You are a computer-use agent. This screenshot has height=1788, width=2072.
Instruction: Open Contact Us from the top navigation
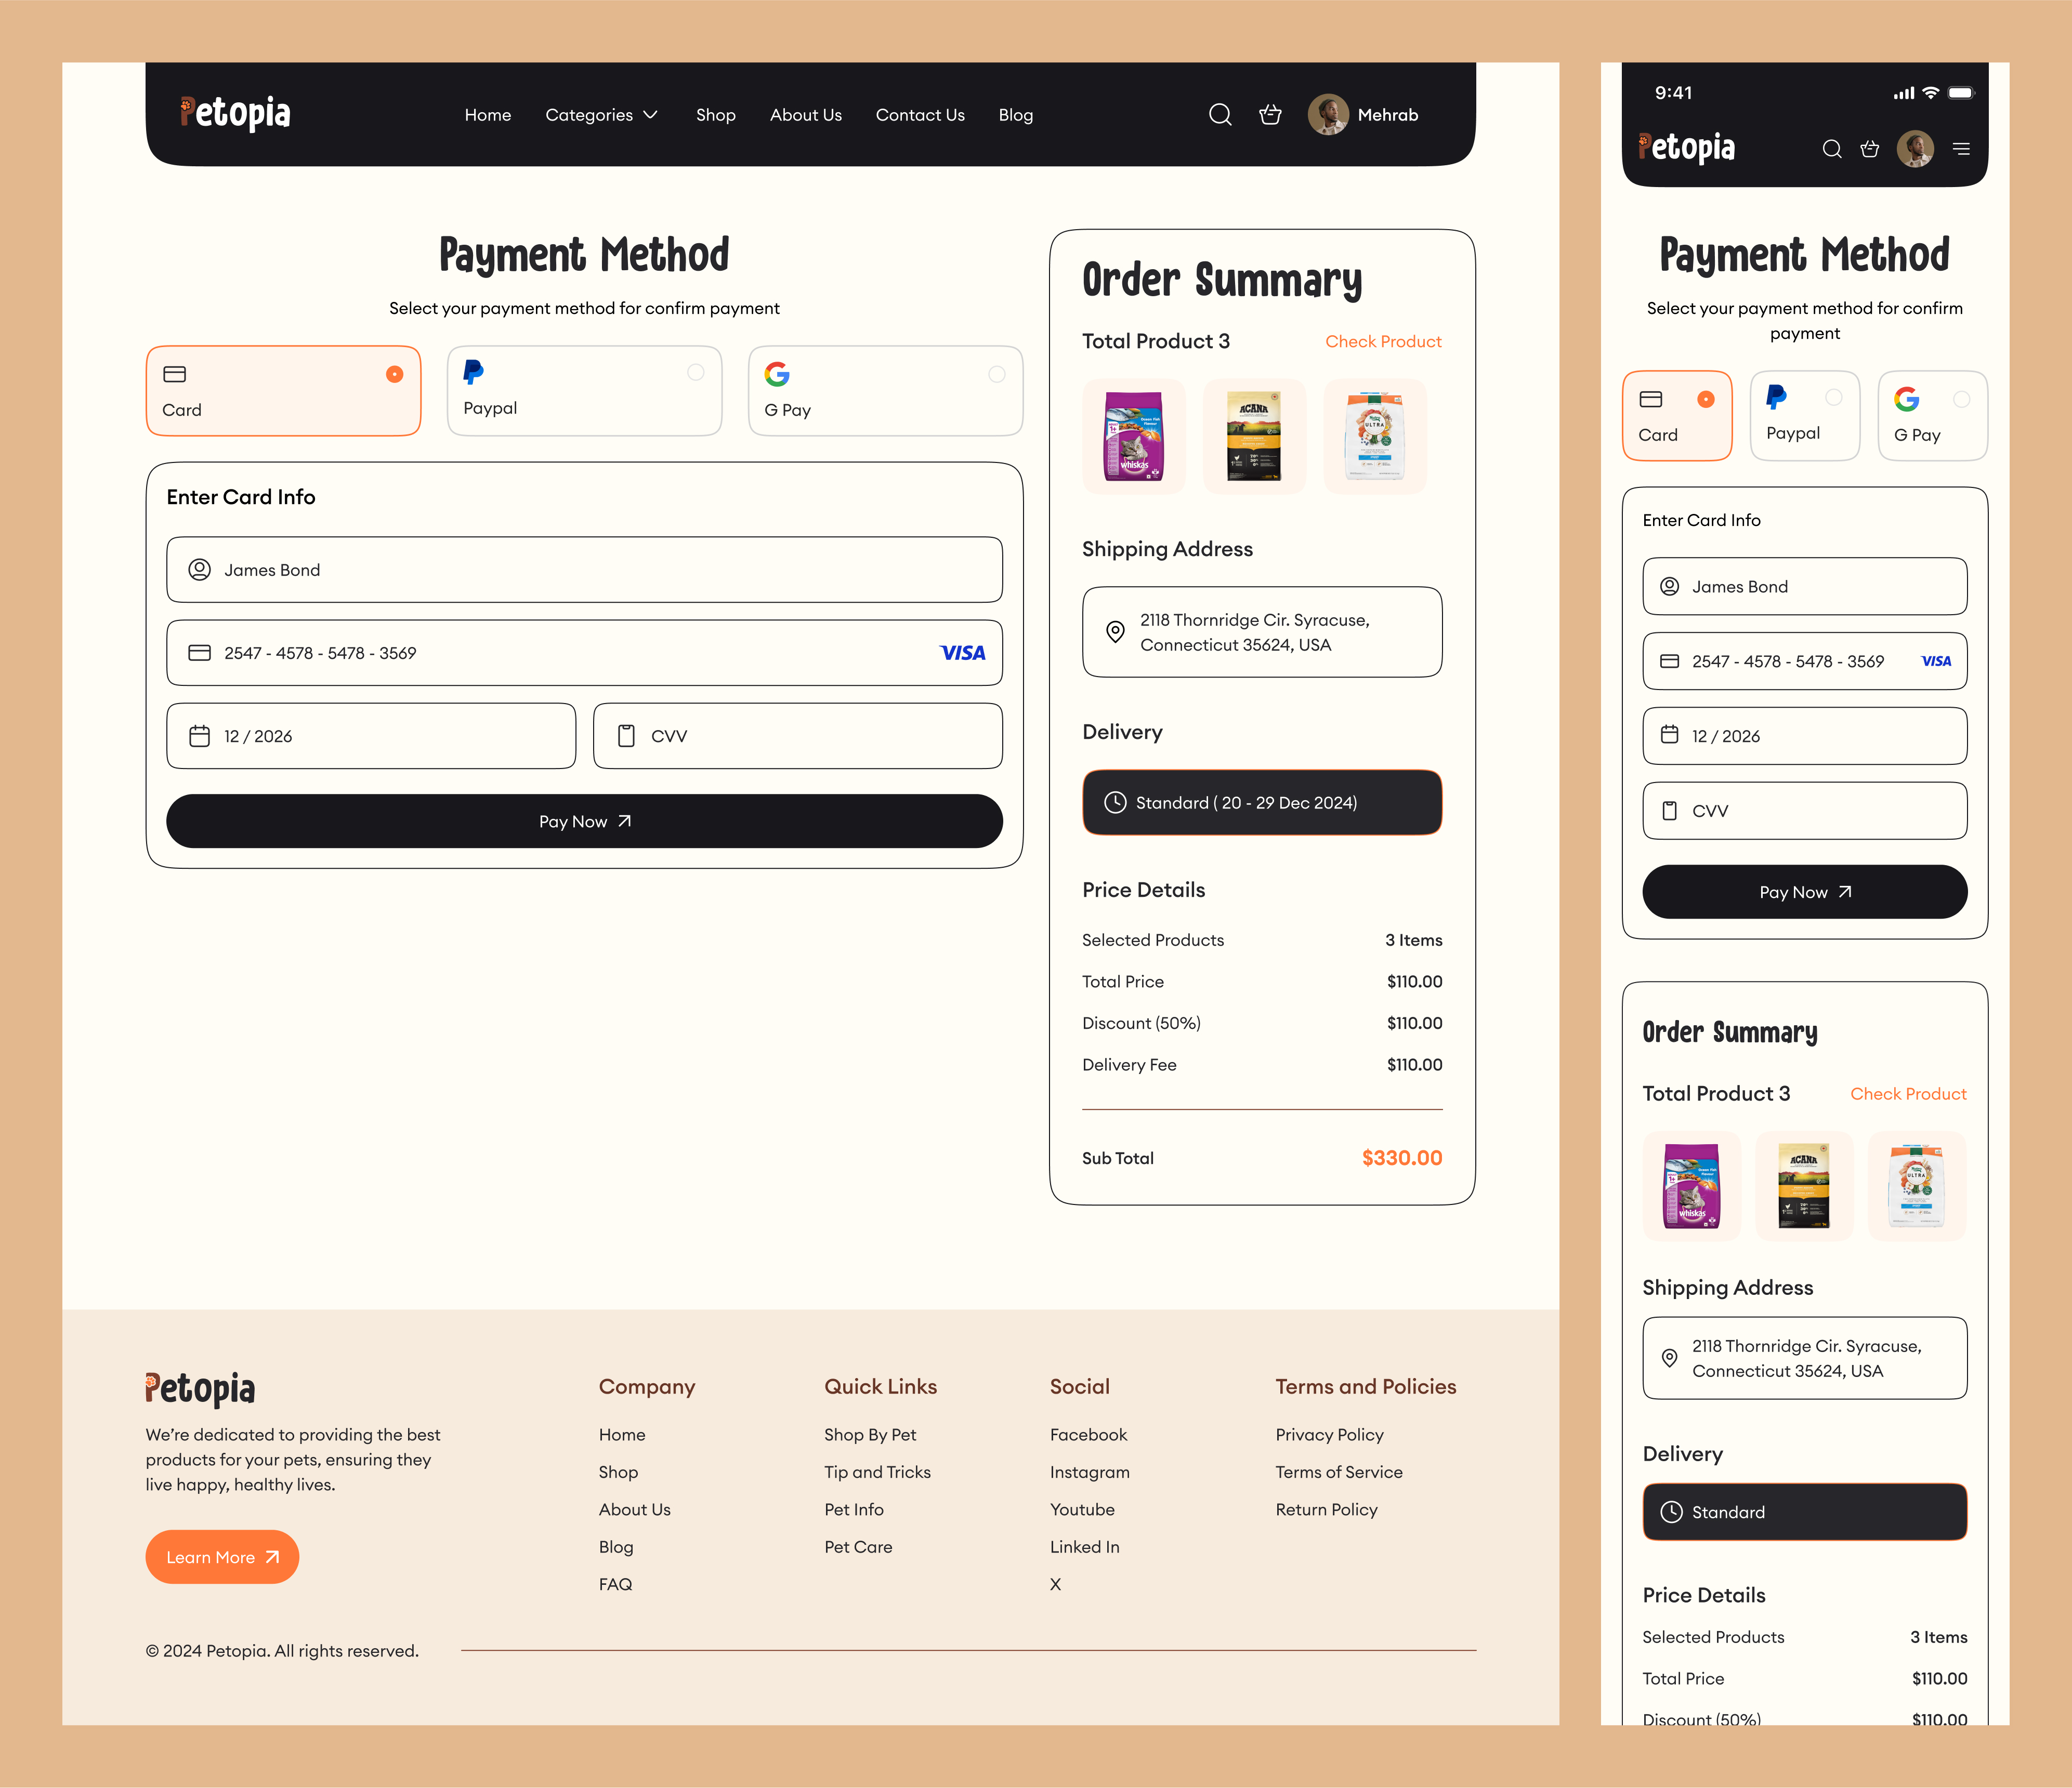(x=919, y=115)
